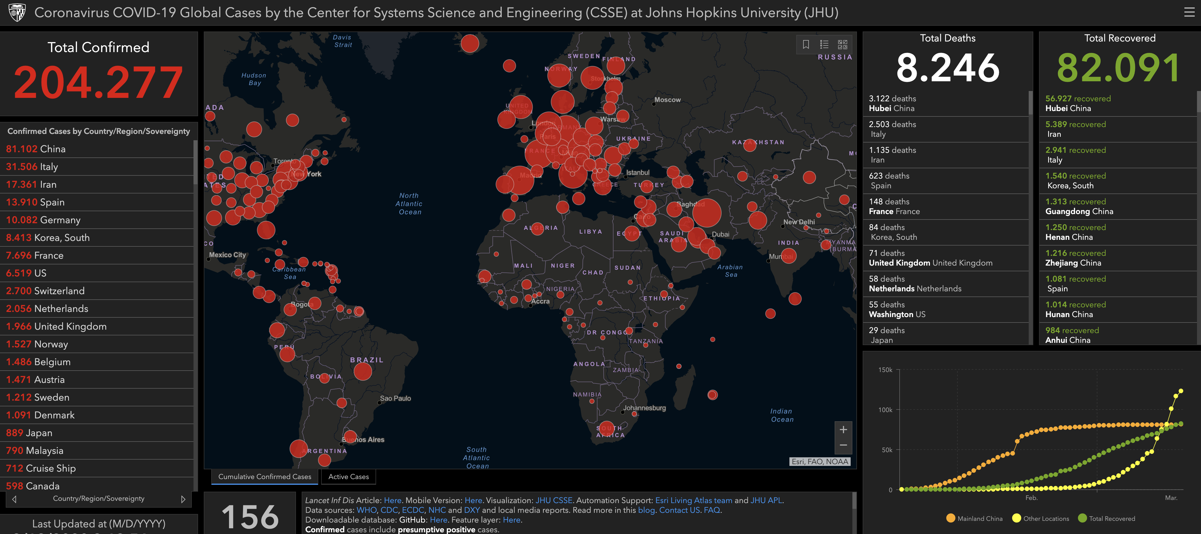Screen dimensions: 1201x534
Task: Switch to Active Cases tab
Action: point(348,477)
